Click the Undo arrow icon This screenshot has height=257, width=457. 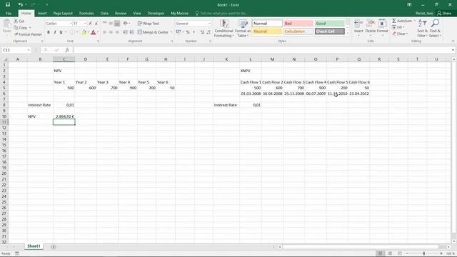20,5
